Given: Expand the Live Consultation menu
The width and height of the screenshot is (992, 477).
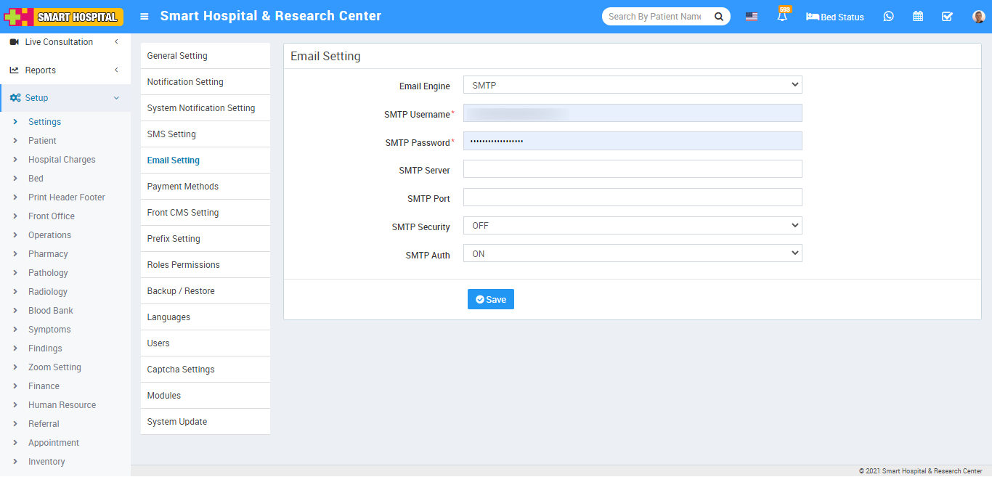Looking at the screenshot, I should point(64,42).
